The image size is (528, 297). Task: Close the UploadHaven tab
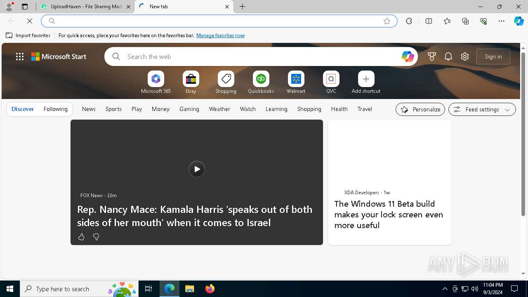(x=128, y=7)
